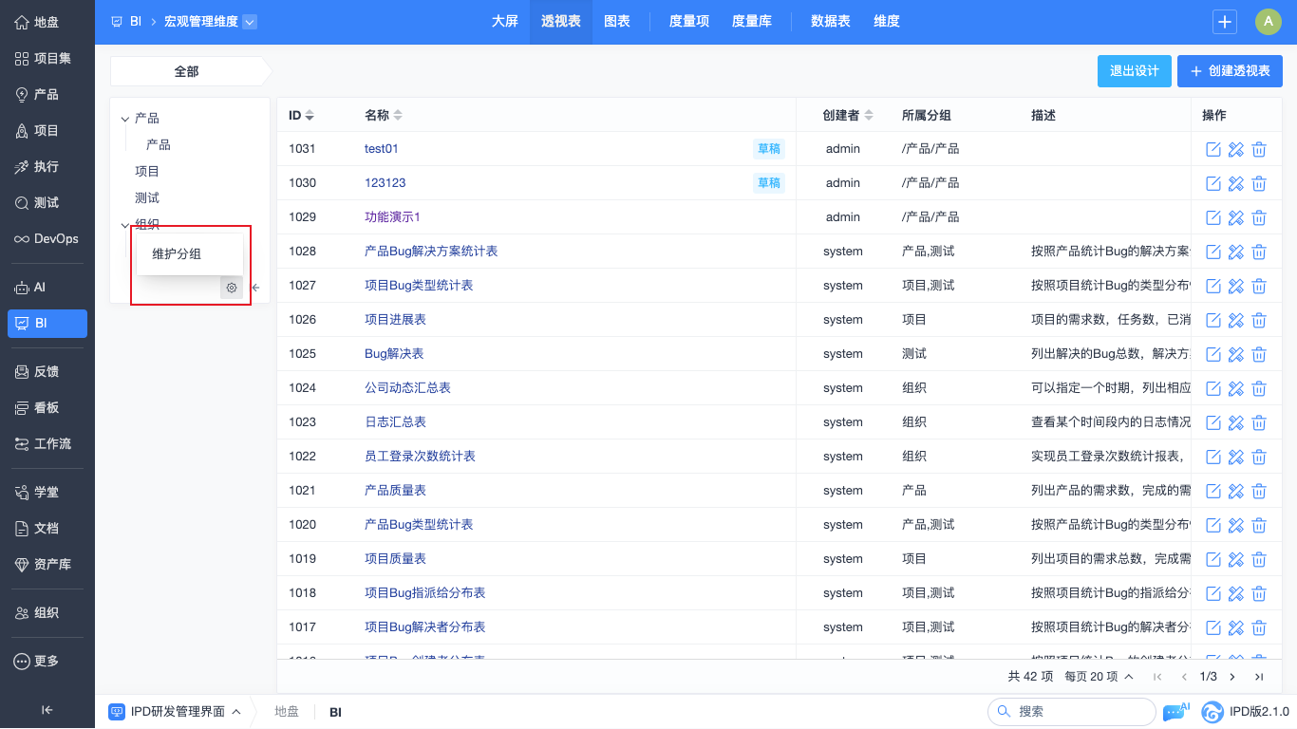
Task: Collapse the group tree panel arrow
Action: pos(255,288)
